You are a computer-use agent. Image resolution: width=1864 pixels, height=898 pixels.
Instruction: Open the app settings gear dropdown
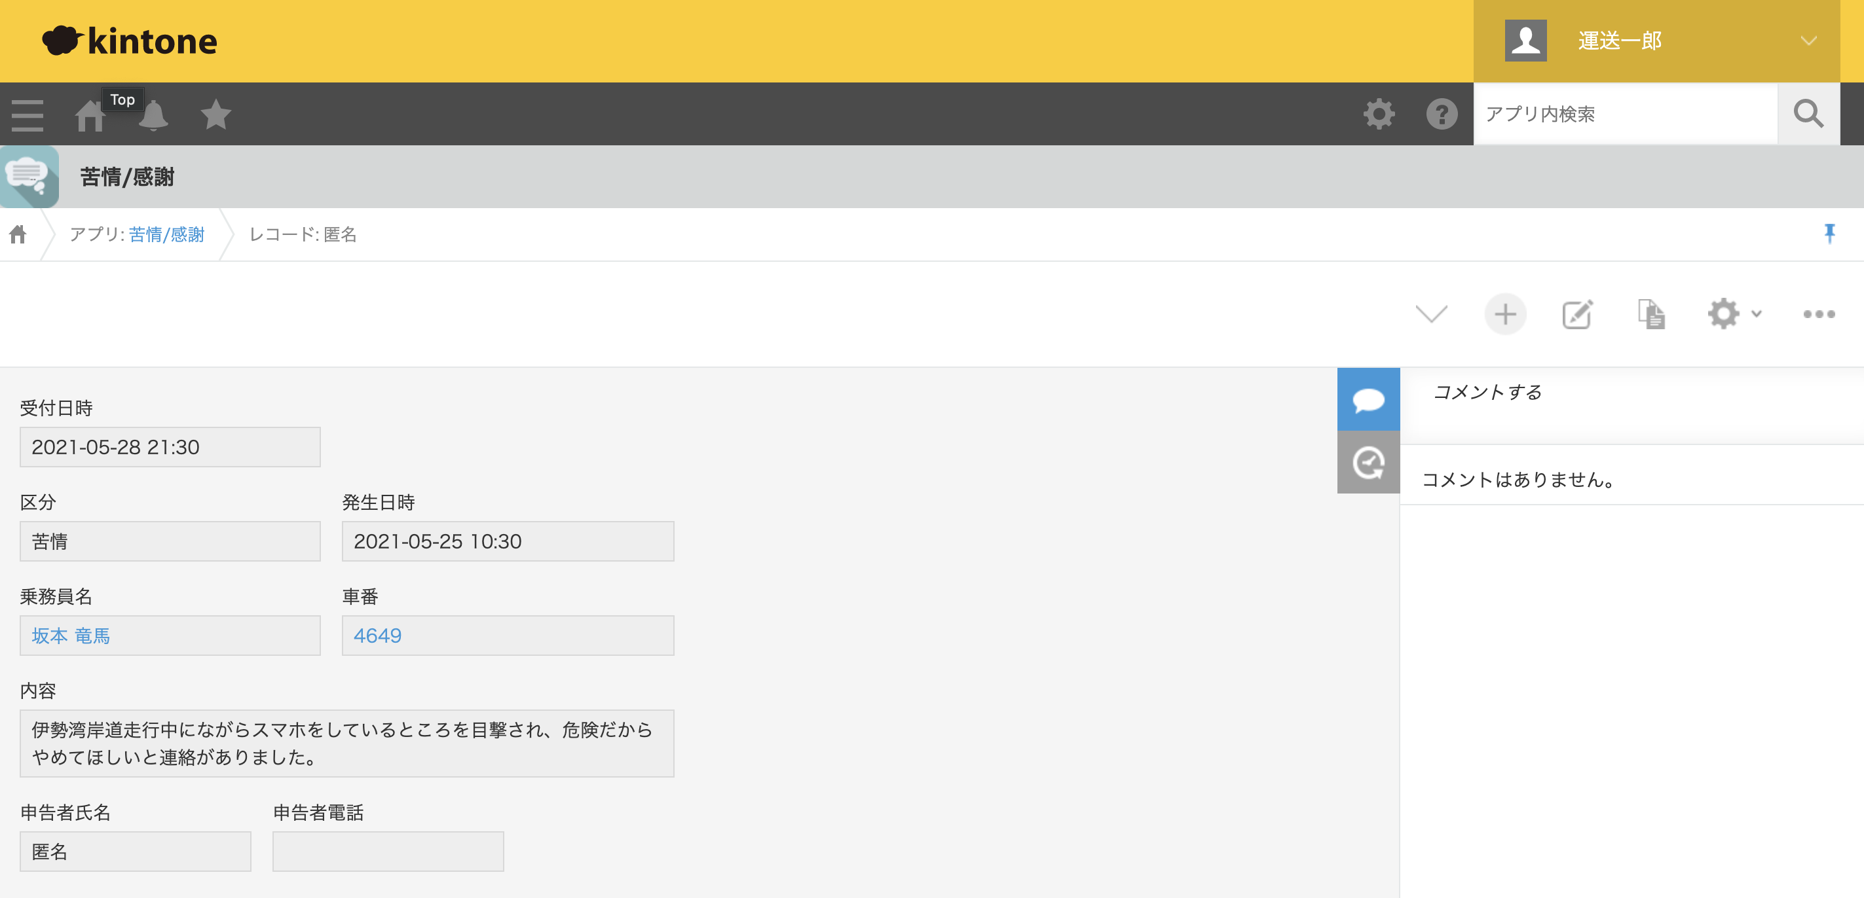(x=1734, y=314)
